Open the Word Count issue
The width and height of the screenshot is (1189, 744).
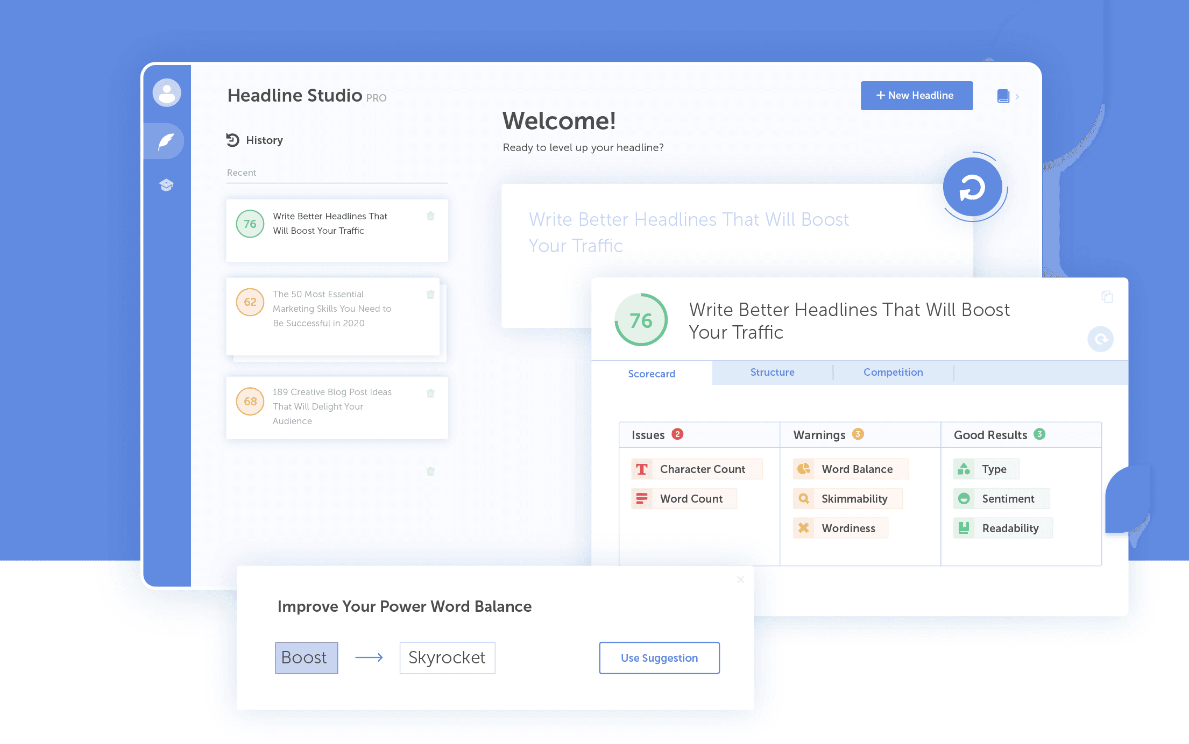[x=684, y=499]
